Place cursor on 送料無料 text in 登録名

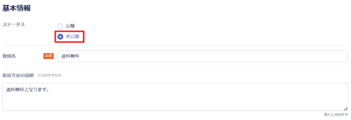[x=70, y=57]
